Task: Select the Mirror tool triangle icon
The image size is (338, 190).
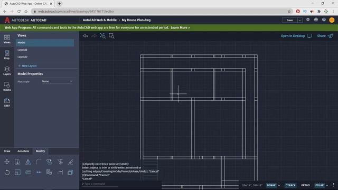Action: [28, 162]
